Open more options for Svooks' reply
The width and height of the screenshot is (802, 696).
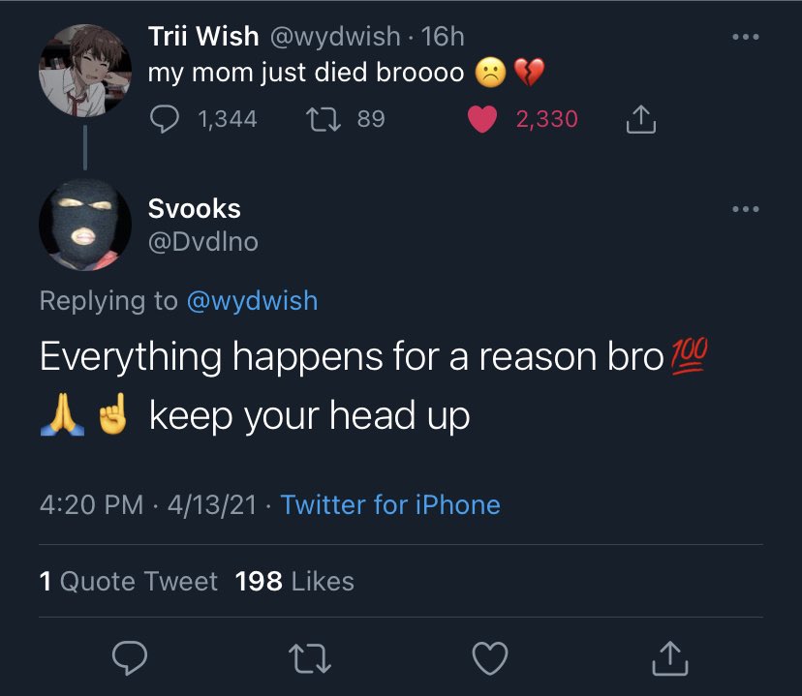(x=745, y=208)
